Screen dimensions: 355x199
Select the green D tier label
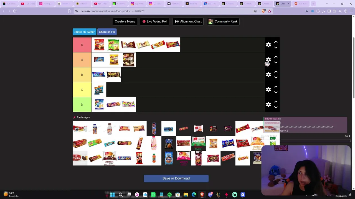(82, 104)
